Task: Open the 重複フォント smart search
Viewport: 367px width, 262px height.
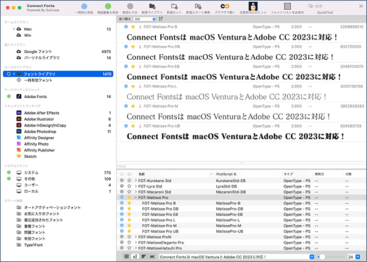Action: coord(34,226)
